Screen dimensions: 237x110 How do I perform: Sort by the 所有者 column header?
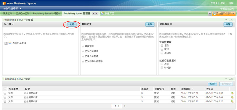click(145, 89)
